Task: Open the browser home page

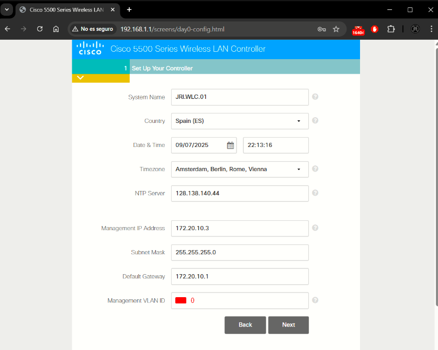Action: (56, 29)
